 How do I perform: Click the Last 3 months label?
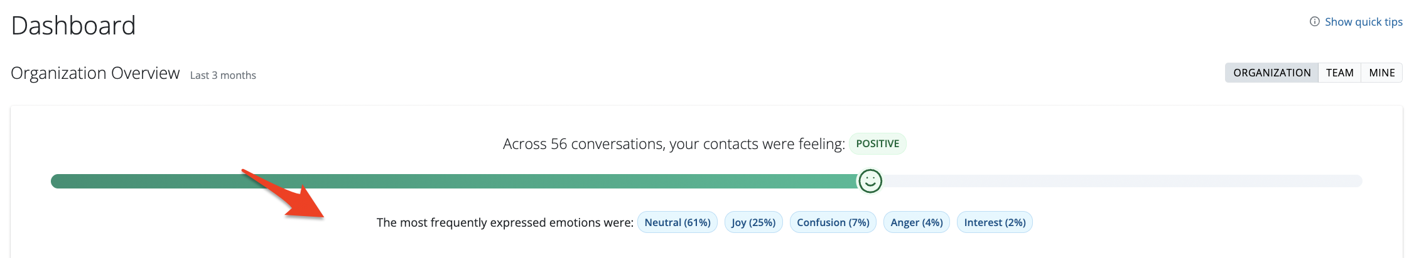coord(223,75)
